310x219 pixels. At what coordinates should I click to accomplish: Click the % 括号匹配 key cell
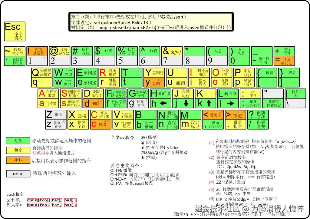coord(127,51)
